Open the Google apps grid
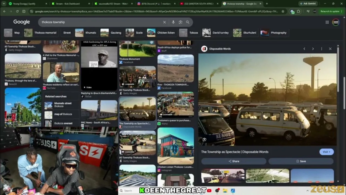Viewport: 346px width, 195px height. (327, 22)
